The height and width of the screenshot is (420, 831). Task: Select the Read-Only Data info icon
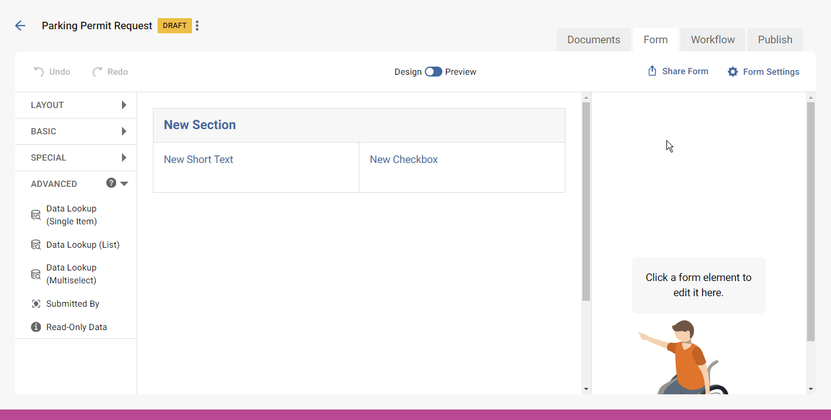coord(36,327)
